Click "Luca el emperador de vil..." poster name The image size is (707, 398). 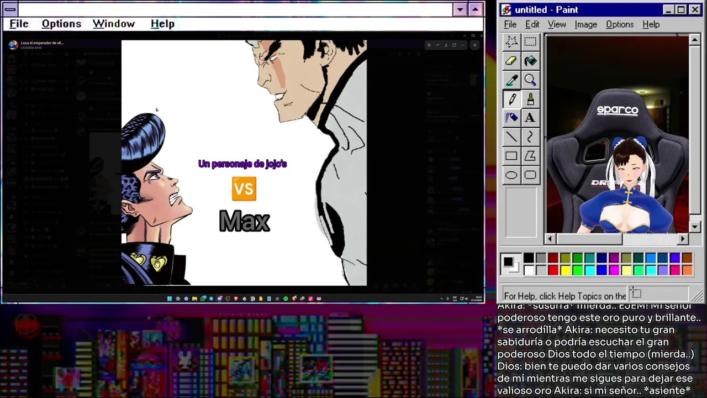pos(42,43)
